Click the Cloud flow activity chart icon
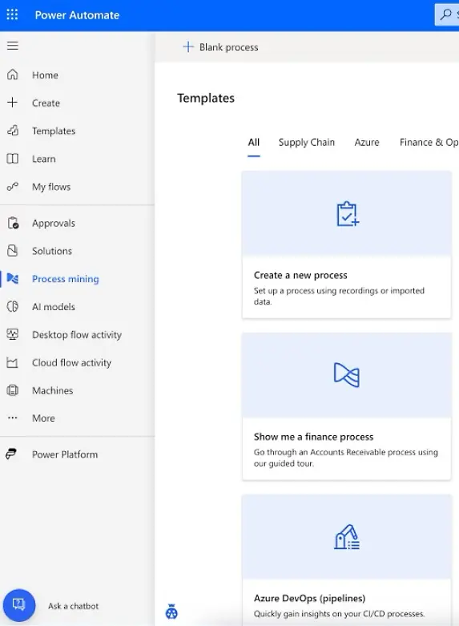Viewport: 459px width, 626px height. coord(12,362)
